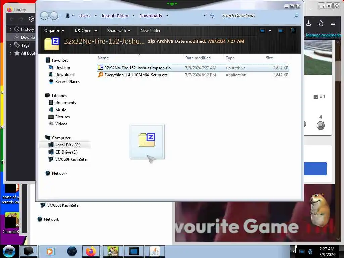Image resolution: width=344 pixels, height=258 pixels.
Task: Select Desktop under Favorites
Action: pyautogui.click(x=62, y=67)
